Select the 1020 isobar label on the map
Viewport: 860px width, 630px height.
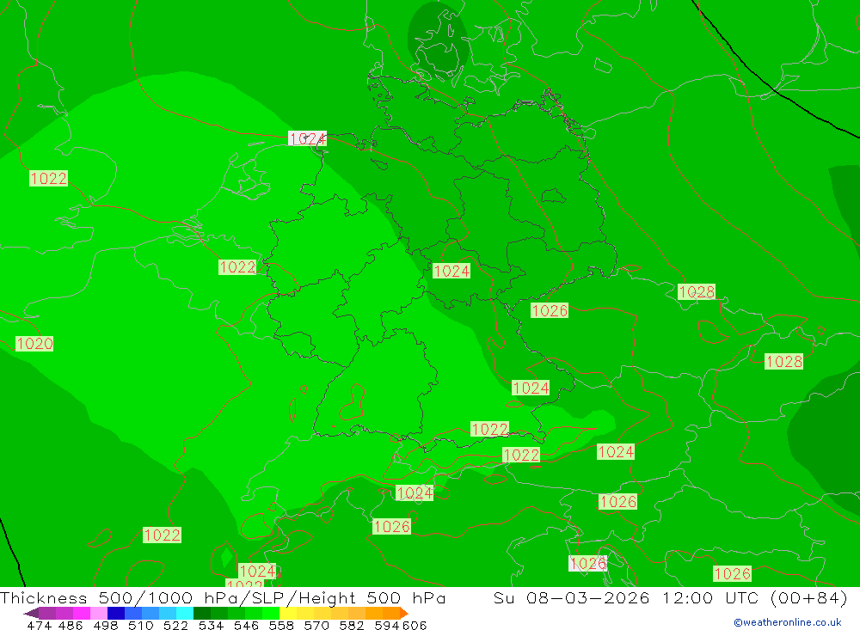pyautogui.click(x=34, y=344)
